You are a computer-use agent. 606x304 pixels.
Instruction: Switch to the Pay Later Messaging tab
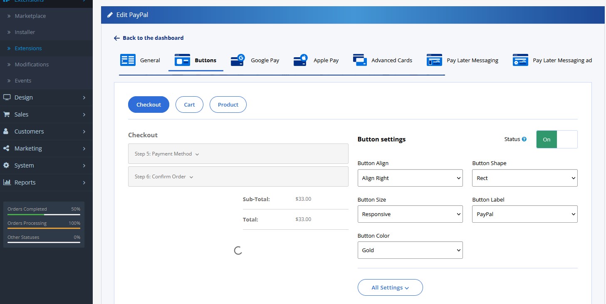point(462,60)
